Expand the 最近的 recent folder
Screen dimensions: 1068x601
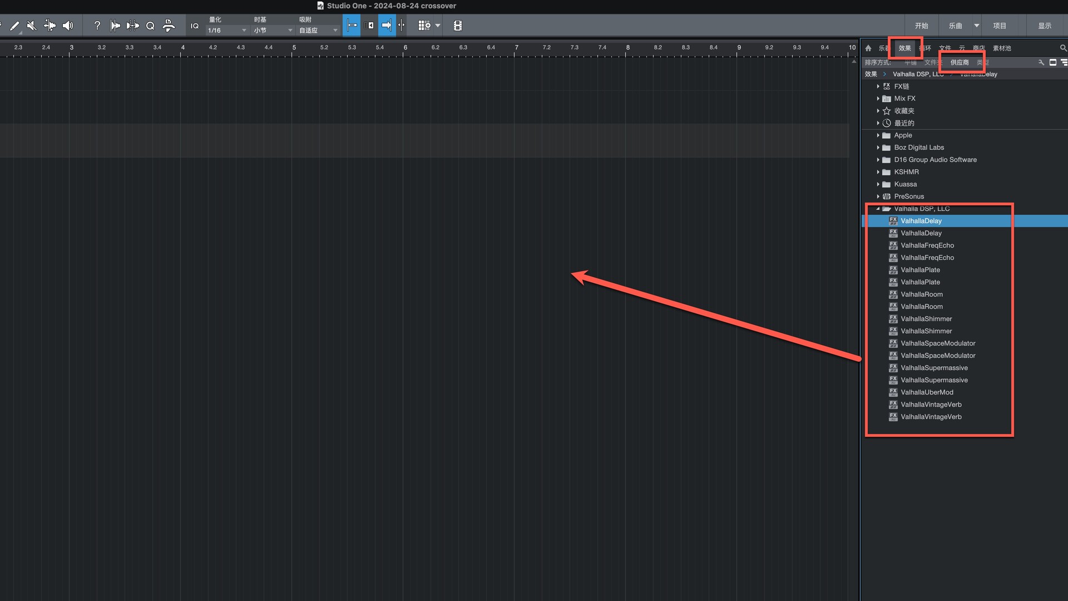pos(878,123)
